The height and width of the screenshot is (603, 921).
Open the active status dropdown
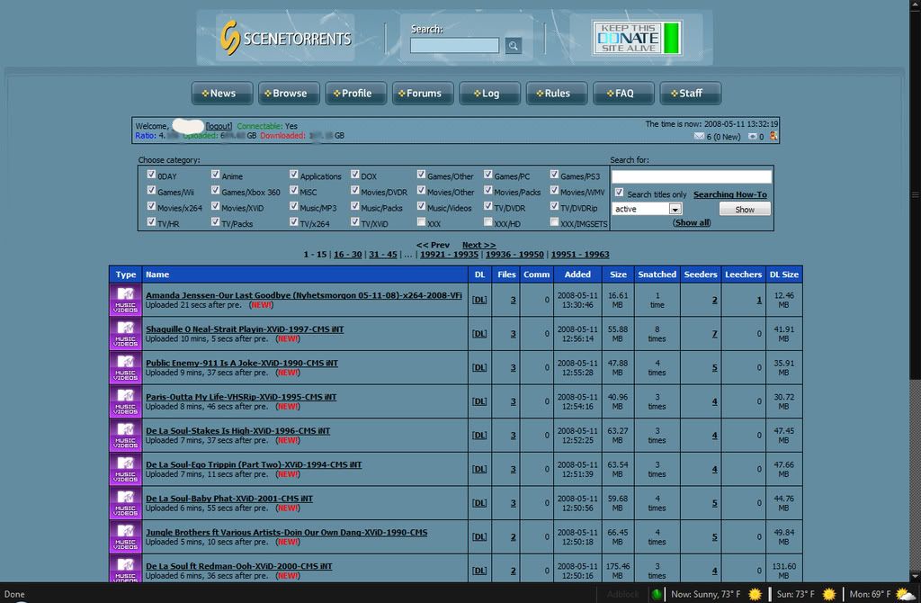point(647,209)
